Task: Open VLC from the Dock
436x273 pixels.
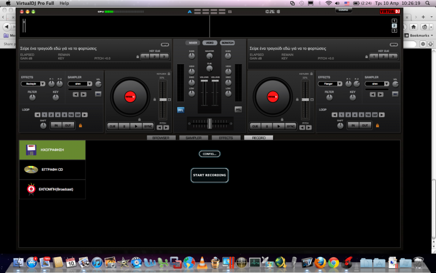Action: 202,263
